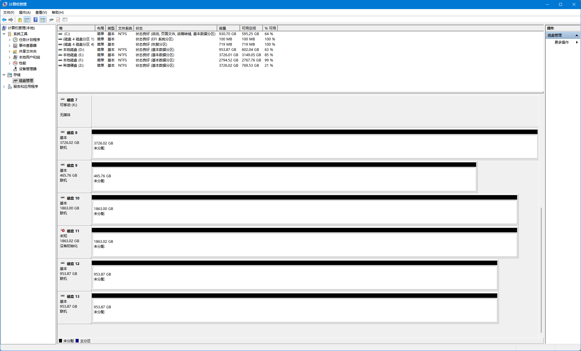This screenshot has width=581, height=351.
Task: Select the 本地磁盘 (D:) volume row
Action: point(168,50)
